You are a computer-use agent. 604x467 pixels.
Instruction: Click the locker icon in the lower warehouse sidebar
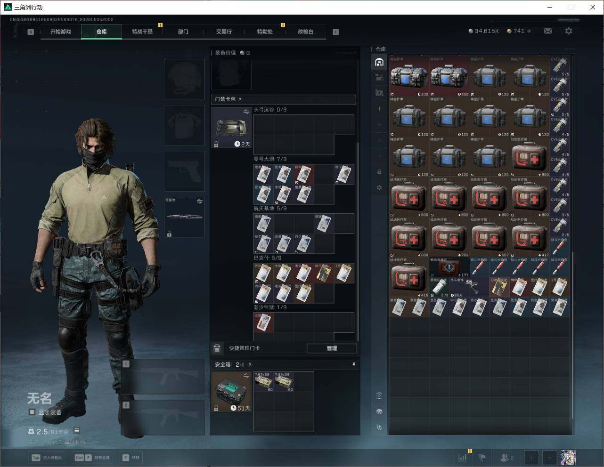click(379, 396)
